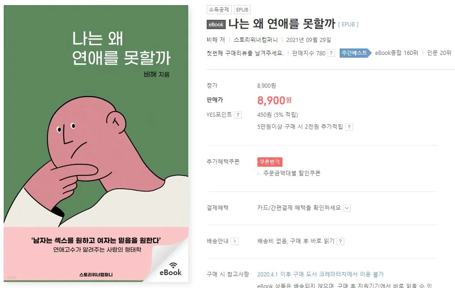
Task: Select the EPUB tag at the top
Action: [242, 9]
